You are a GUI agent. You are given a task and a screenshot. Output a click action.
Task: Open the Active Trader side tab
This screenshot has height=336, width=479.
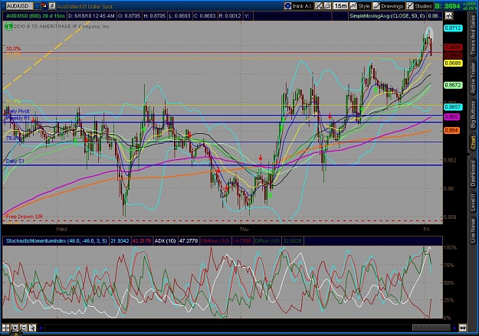473,77
